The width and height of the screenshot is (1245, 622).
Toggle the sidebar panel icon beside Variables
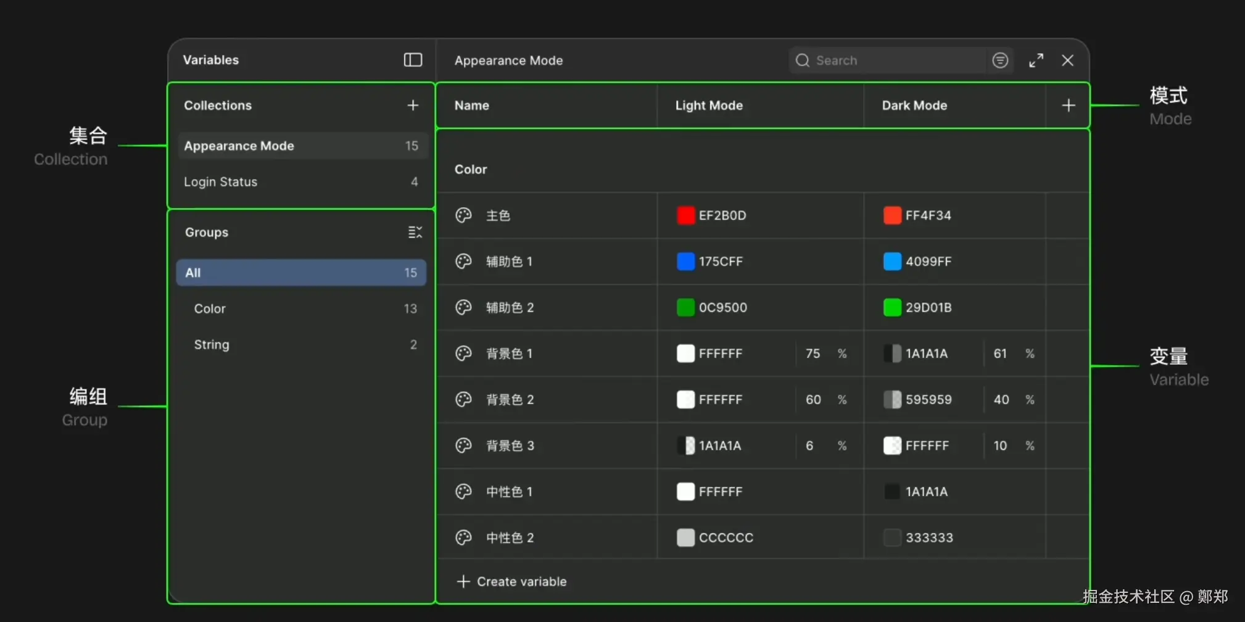point(413,60)
